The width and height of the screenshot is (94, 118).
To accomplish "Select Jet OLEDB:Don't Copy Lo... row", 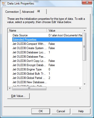I will 47,61.
